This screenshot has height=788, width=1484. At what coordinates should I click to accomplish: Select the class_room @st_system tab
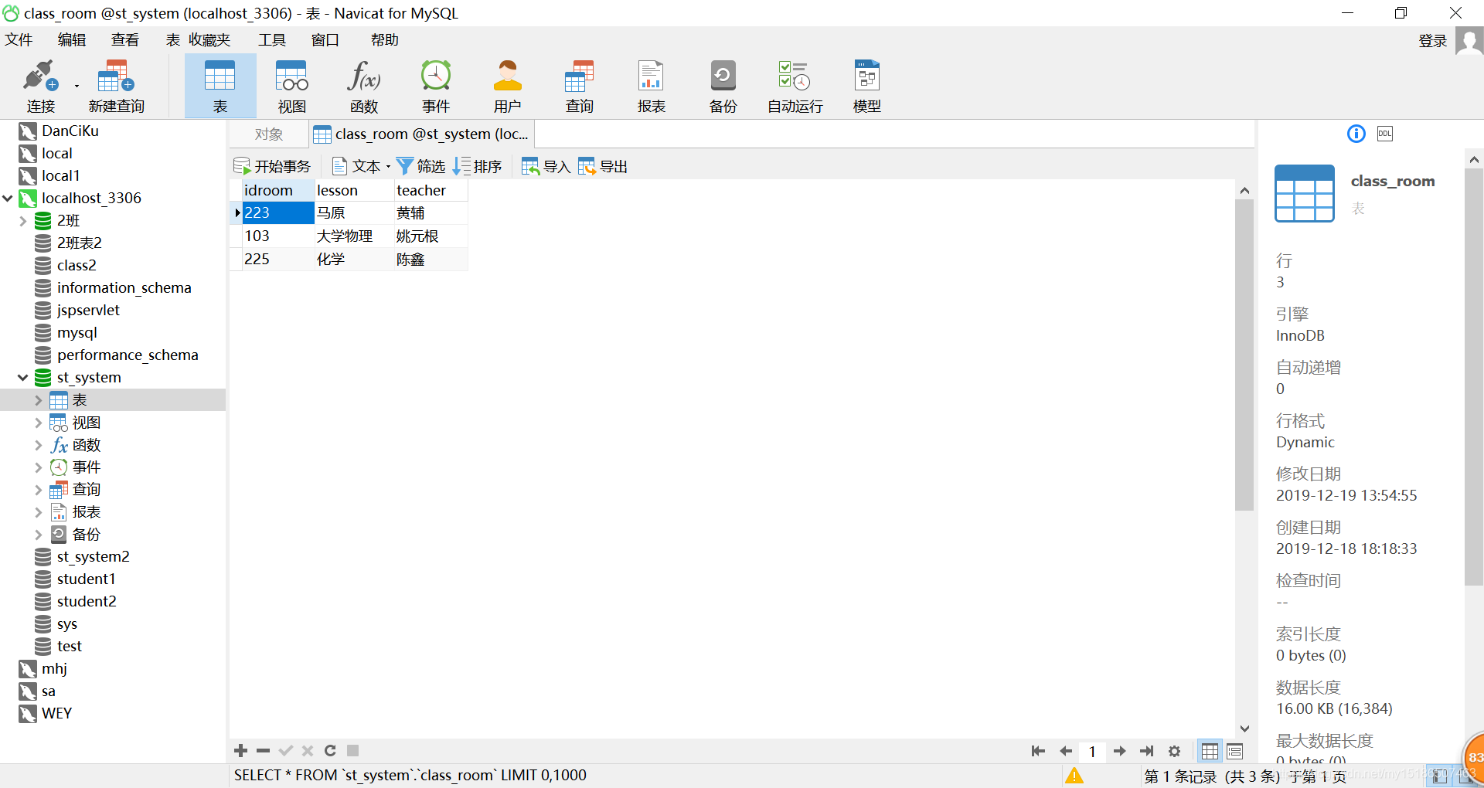point(422,134)
